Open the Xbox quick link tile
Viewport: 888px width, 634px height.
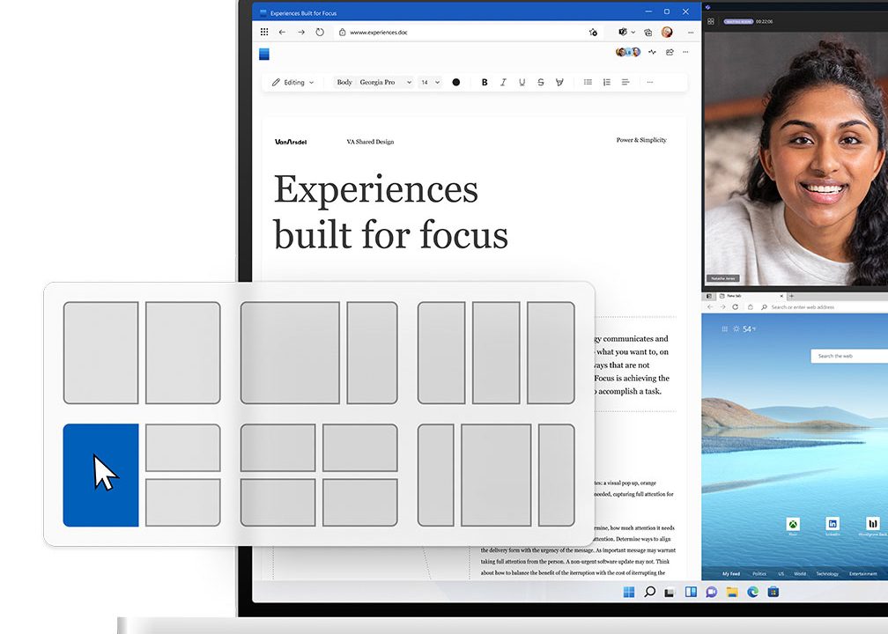(793, 526)
